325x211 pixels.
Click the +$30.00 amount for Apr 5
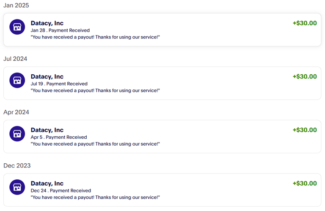304,130
